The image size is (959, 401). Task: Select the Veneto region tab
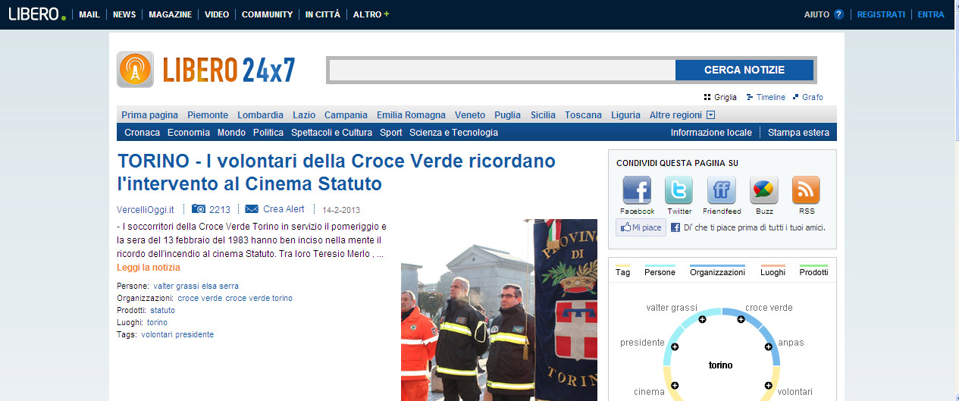coord(470,115)
